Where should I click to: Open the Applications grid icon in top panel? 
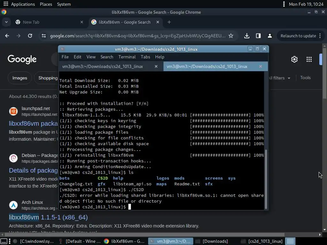tap(6, 4)
